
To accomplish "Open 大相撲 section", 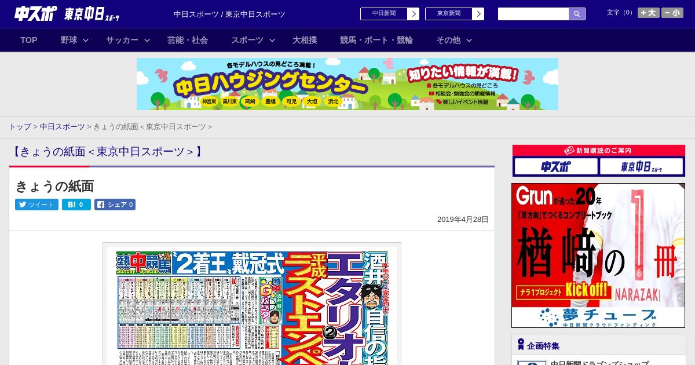I will click(305, 40).
